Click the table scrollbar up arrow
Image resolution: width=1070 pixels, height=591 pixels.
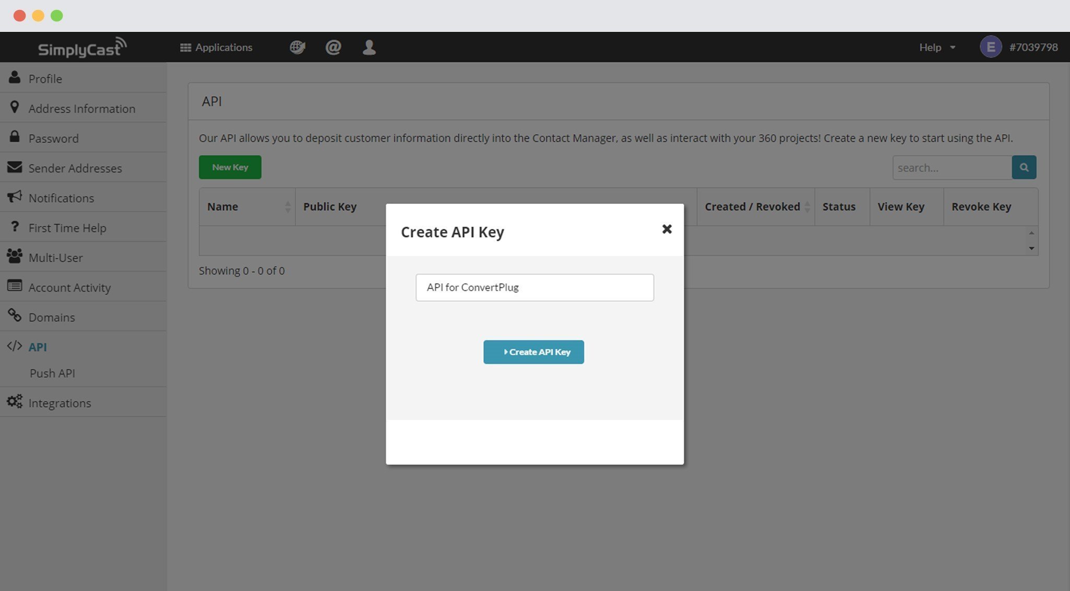tap(1031, 233)
